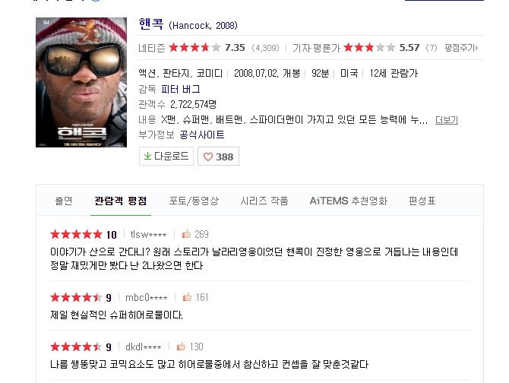
Task: Select the 관람객 평점 tab
Action: click(x=121, y=201)
